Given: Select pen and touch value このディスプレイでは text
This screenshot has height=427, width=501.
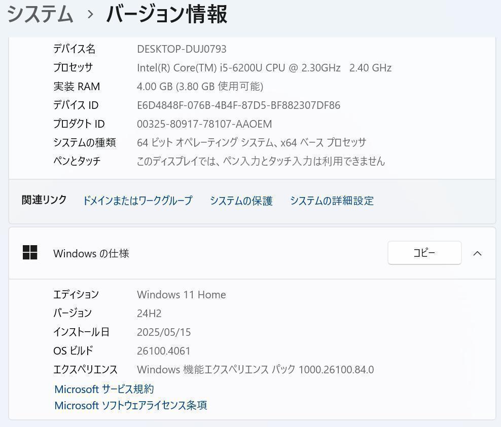Looking at the screenshot, I should [x=261, y=161].
